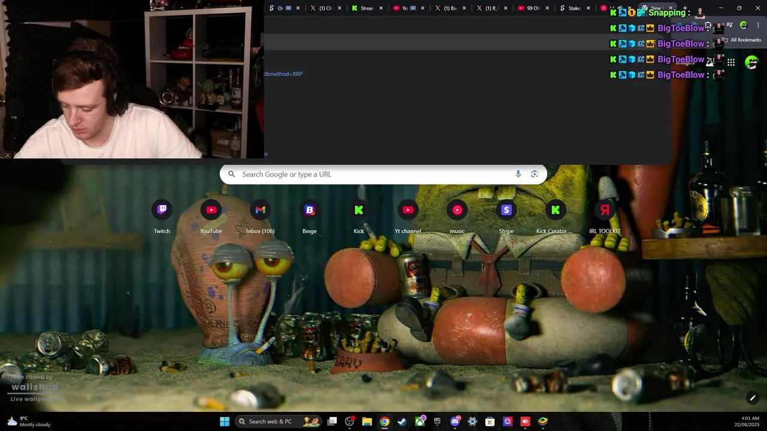Viewport: 767px width, 431px height.
Task: Open the Kick shortcut tile
Action: (359, 217)
